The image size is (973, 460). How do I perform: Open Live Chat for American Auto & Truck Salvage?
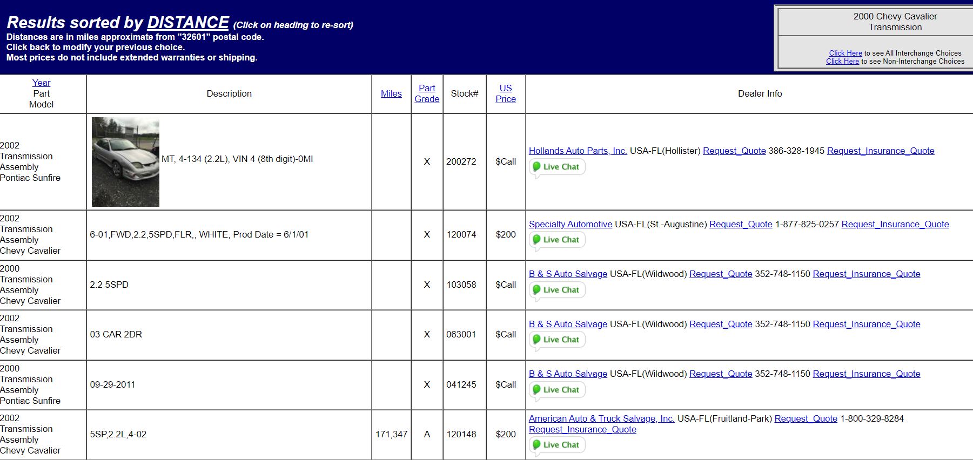pos(557,445)
